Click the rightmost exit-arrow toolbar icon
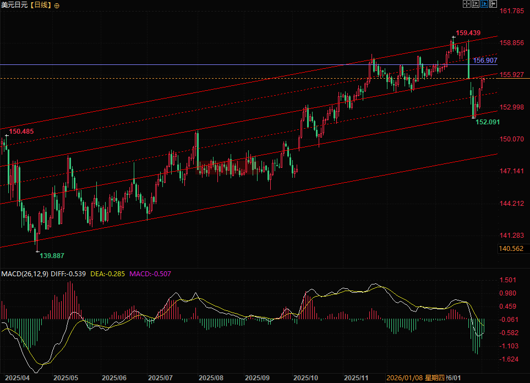Viewport: 530px width, 383px height. (493, 4)
